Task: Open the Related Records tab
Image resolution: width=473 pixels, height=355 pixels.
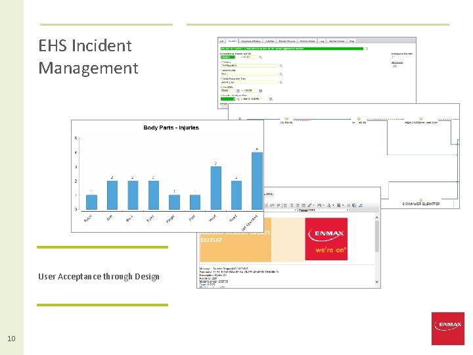Action: point(287,41)
